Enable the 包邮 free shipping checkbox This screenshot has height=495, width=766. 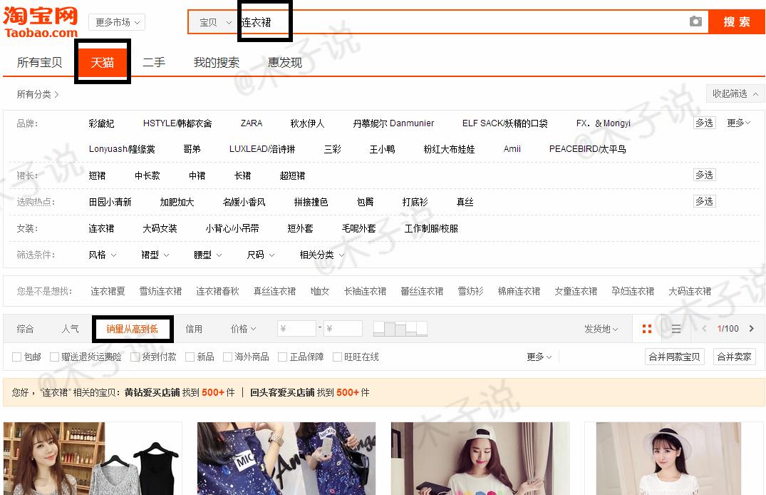(15, 357)
